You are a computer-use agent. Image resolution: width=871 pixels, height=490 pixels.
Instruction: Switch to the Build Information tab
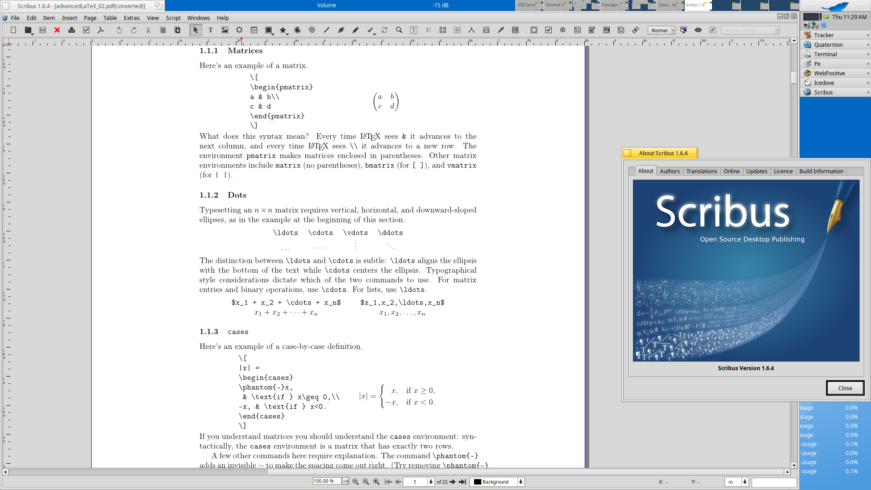[x=821, y=171]
